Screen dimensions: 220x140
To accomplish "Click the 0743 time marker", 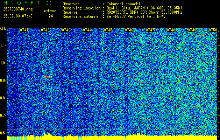I will [x=66, y=30].
